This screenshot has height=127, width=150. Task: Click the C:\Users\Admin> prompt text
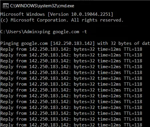pyautogui.click(x=20, y=32)
